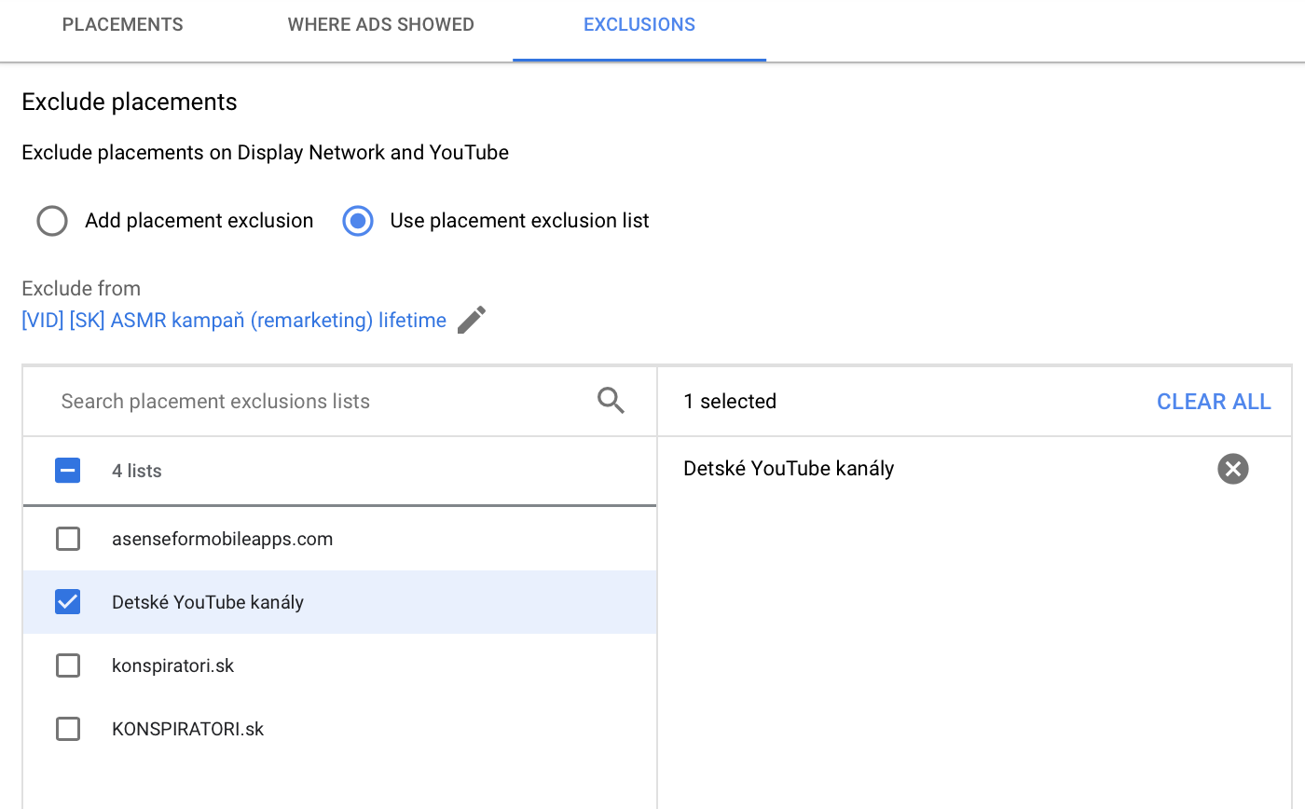Choose Add placement exclusion radio option
1305x809 pixels.
click(52, 221)
